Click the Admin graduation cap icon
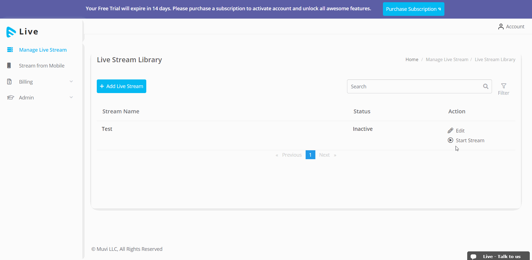Image resolution: width=532 pixels, height=260 pixels. tap(11, 97)
